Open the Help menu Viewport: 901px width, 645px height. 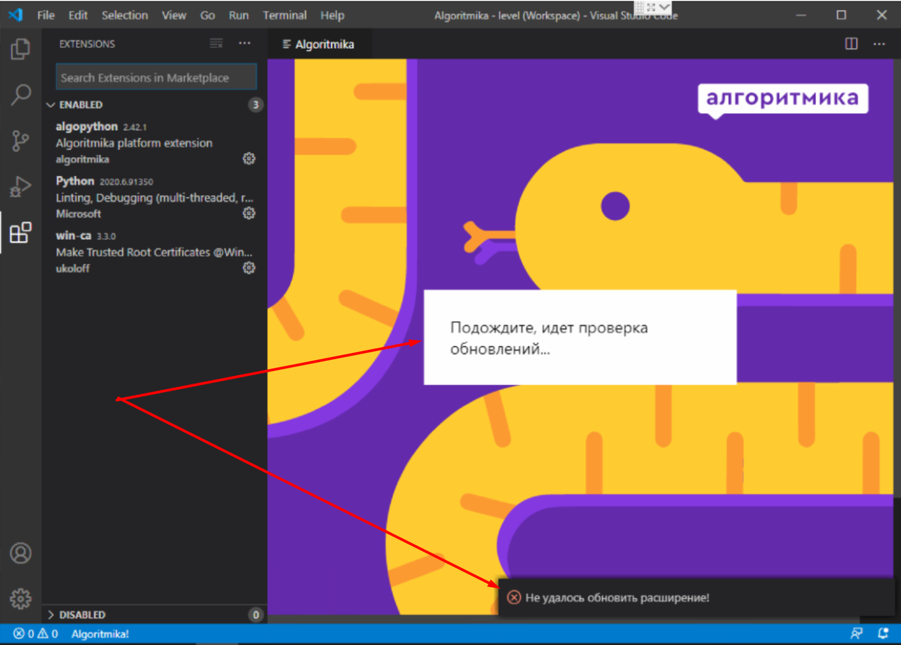pyautogui.click(x=333, y=16)
